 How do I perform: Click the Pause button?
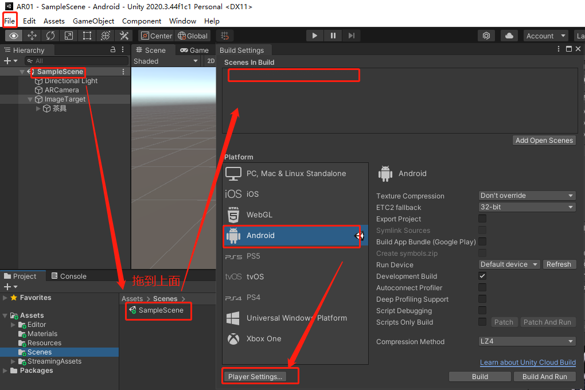pos(333,36)
